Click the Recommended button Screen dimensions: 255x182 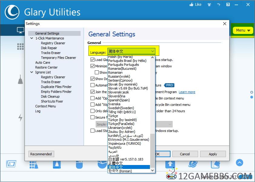[41, 154]
